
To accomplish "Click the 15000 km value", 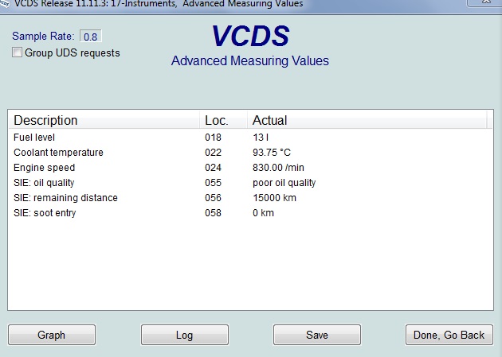I will [274, 198].
